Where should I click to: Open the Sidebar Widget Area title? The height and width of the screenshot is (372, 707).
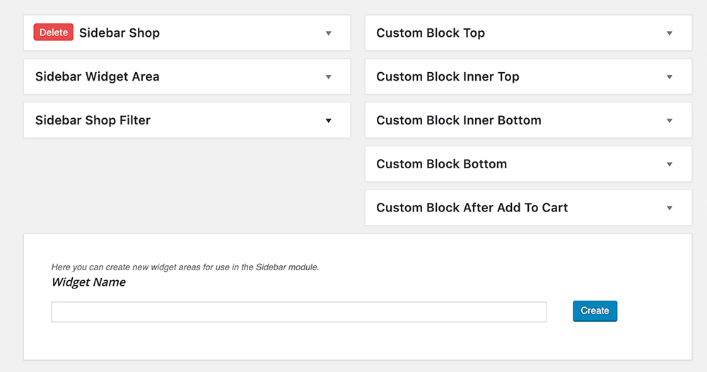point(98,77)
